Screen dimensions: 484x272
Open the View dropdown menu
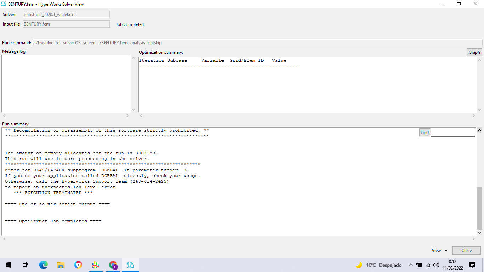point(439,251)
